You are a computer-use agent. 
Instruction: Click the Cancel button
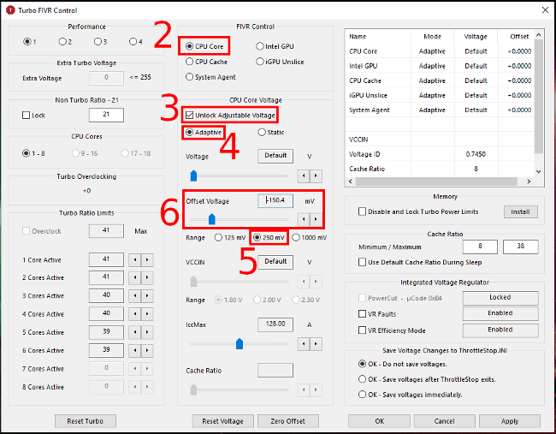pyautogui.click(x=444, y=421)
